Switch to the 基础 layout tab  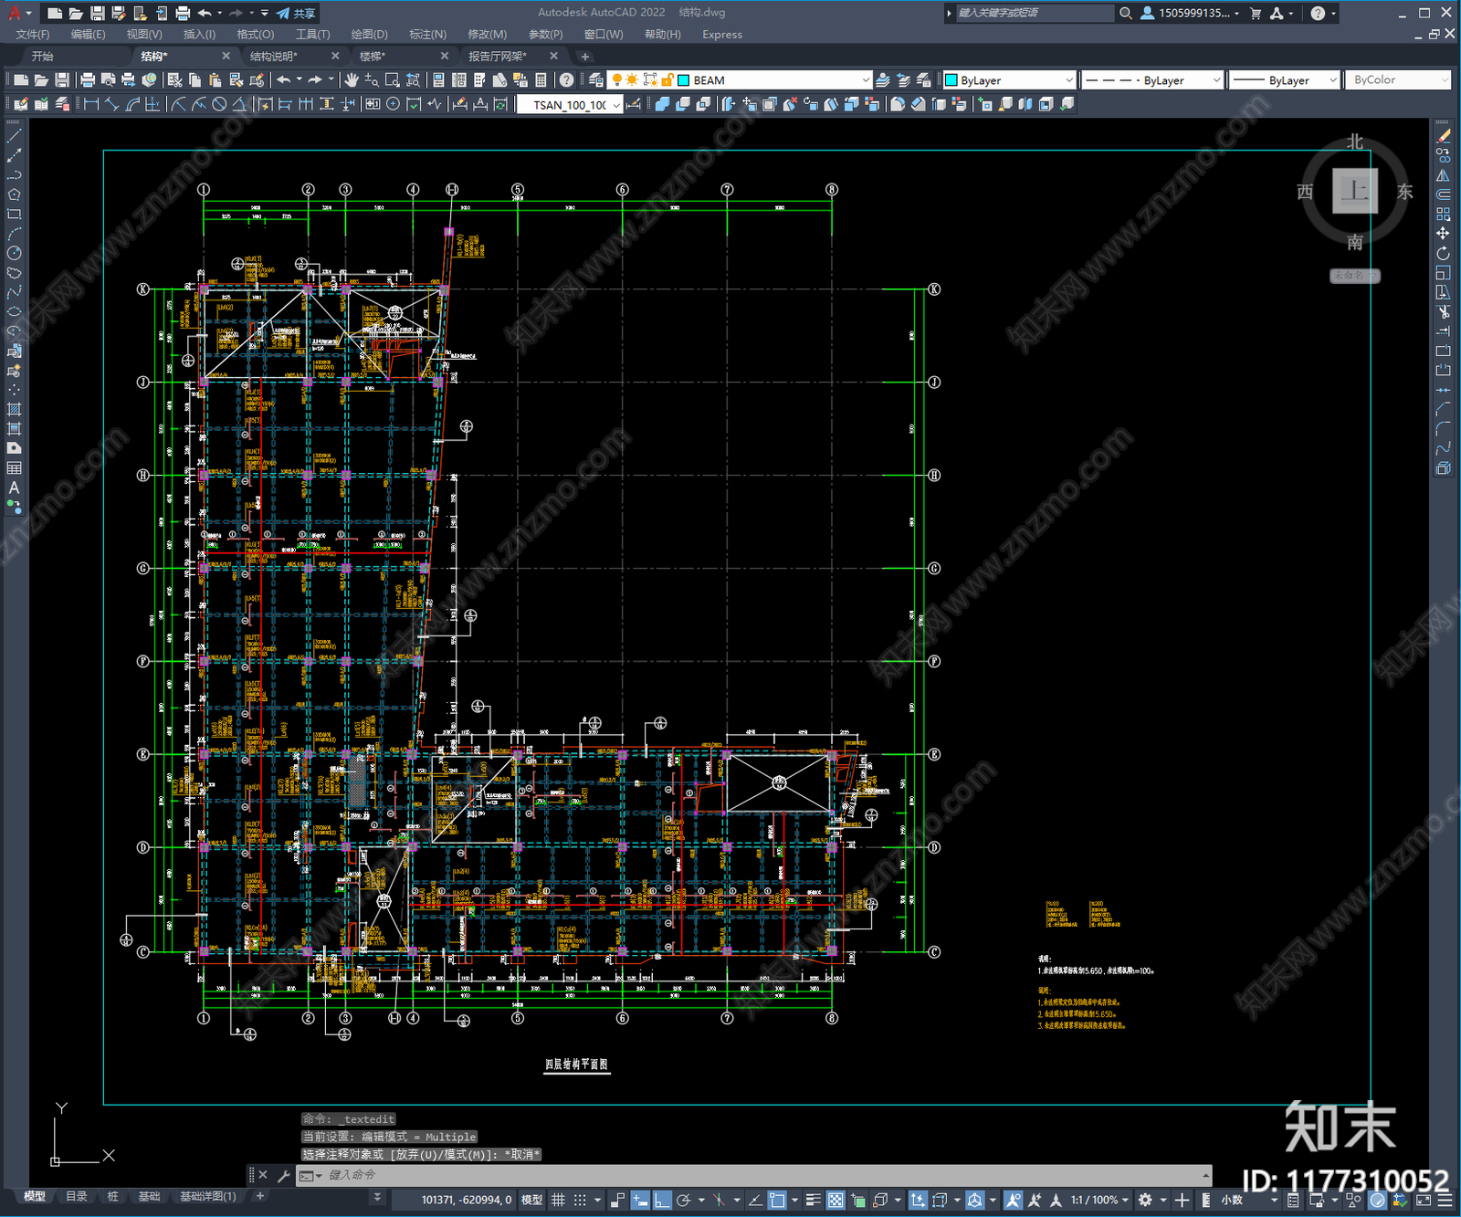click(149, 1196)
